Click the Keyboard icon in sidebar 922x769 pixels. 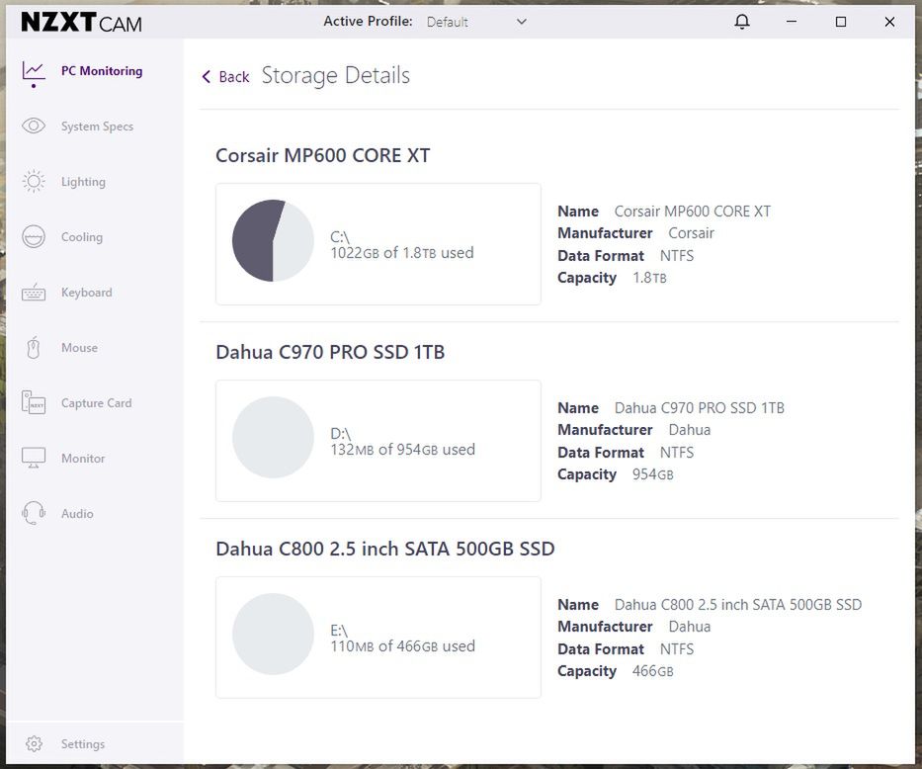33,293
